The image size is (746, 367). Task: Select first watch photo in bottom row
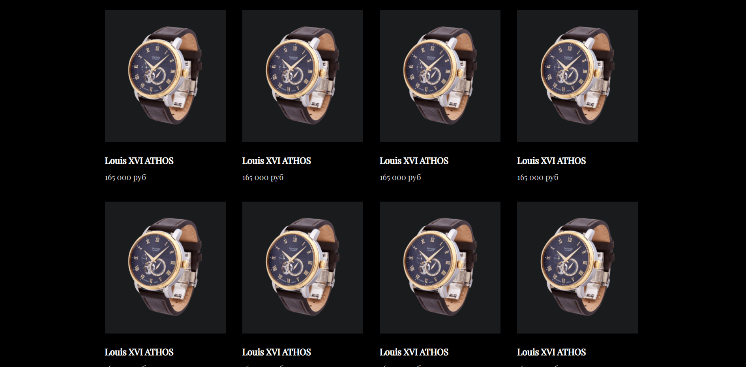pos(165,268)
